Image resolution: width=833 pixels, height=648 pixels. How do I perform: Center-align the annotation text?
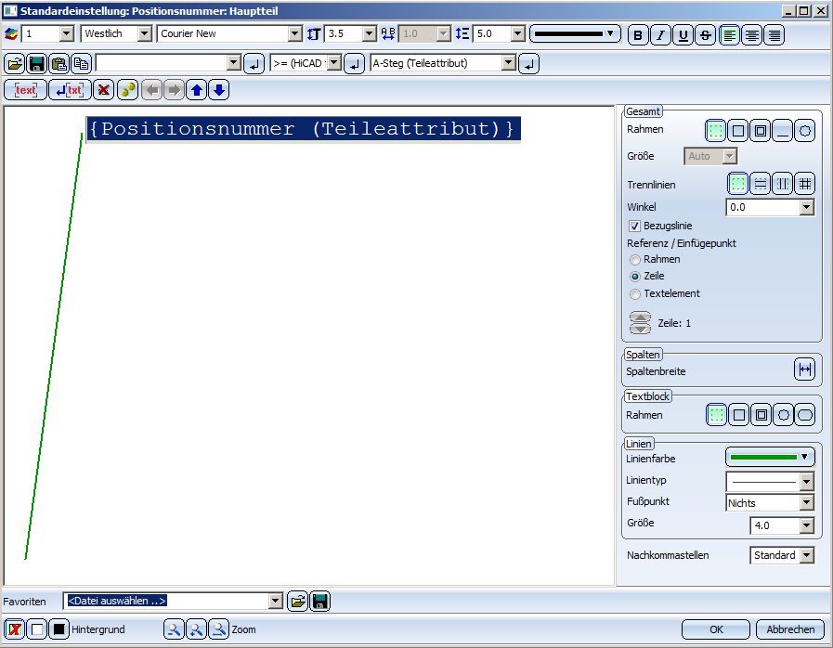pyautogui.click(x=752, y=35)
